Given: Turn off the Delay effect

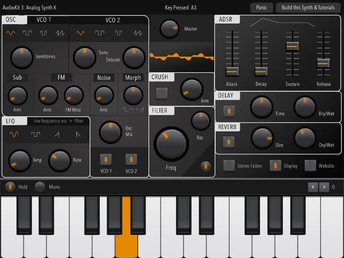Looking at the screenshot, I should click(229, 111).
